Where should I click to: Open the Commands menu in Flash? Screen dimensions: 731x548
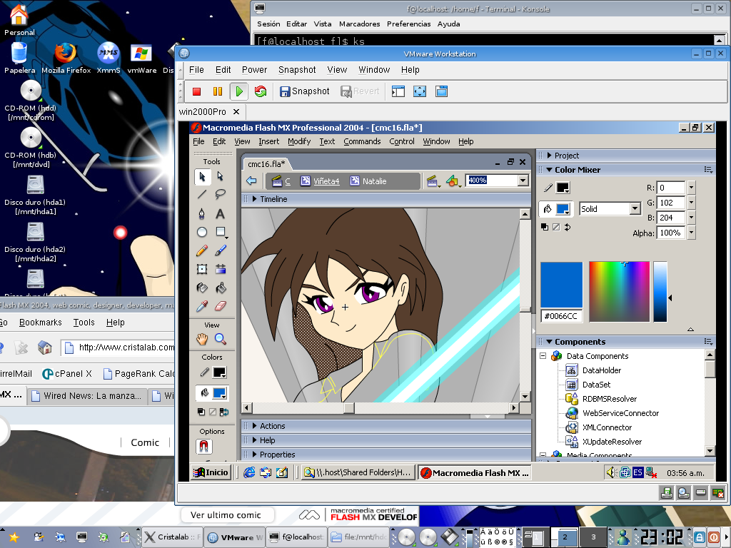pyautogui.click(x=362, y=141)
